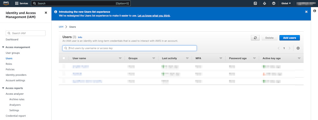Open the info panel icon on right edge
This screenshot has height=120, width=318.
(315, 11)
